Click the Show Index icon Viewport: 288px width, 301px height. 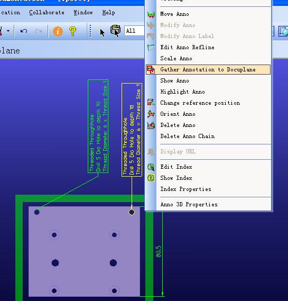[x=151, y=178]
